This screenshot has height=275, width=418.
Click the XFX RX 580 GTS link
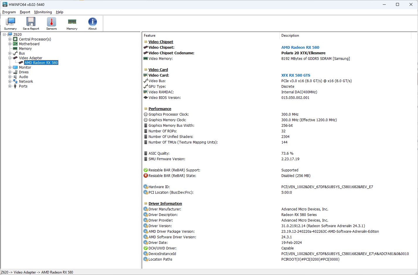pos(296,75)
